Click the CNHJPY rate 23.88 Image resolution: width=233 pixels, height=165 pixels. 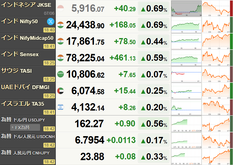point(92,157)
